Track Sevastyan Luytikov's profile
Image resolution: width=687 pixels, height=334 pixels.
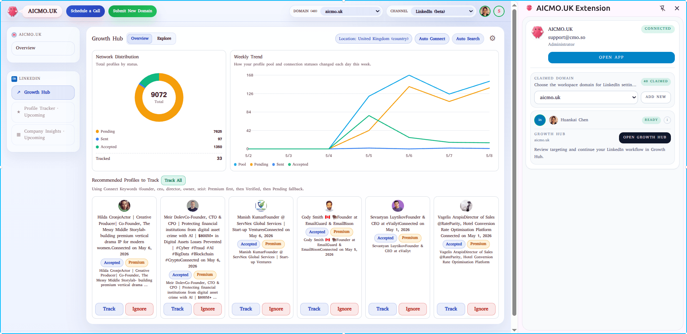(x=383, y=309)
